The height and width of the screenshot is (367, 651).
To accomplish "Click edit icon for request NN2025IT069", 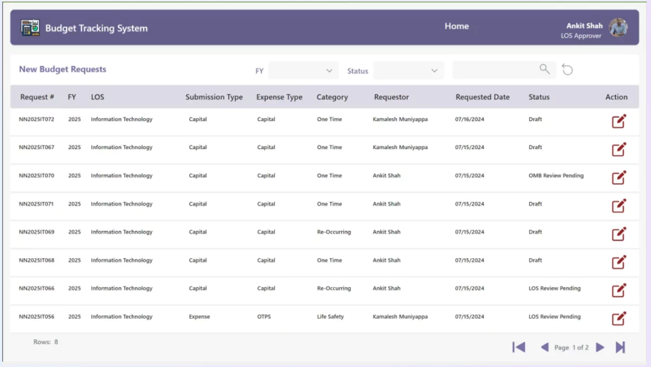I will click(619, 234).
